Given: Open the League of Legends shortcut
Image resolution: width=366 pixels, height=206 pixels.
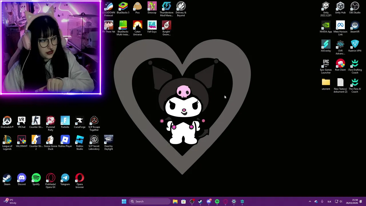Looking at the screenshot, I should pos(7,143).
